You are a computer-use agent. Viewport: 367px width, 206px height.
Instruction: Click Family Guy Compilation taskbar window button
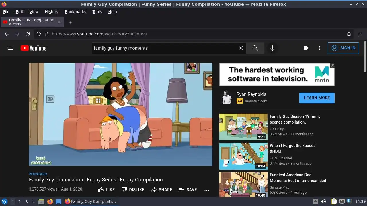tap(91, 201)
